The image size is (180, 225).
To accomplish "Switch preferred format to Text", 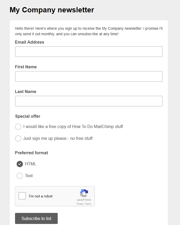I will (x=20, y=176).
